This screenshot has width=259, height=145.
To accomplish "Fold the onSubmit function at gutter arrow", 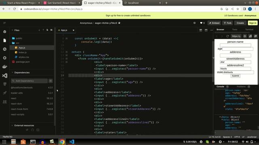I will pyautogui.click(x=66, y=39).
